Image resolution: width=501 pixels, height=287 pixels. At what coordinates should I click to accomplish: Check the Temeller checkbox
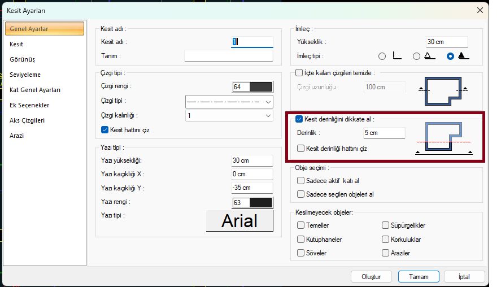pos(300,225)
